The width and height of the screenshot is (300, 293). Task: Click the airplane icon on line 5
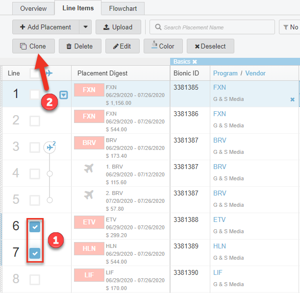pyautogui.click(x=89, y=195)
